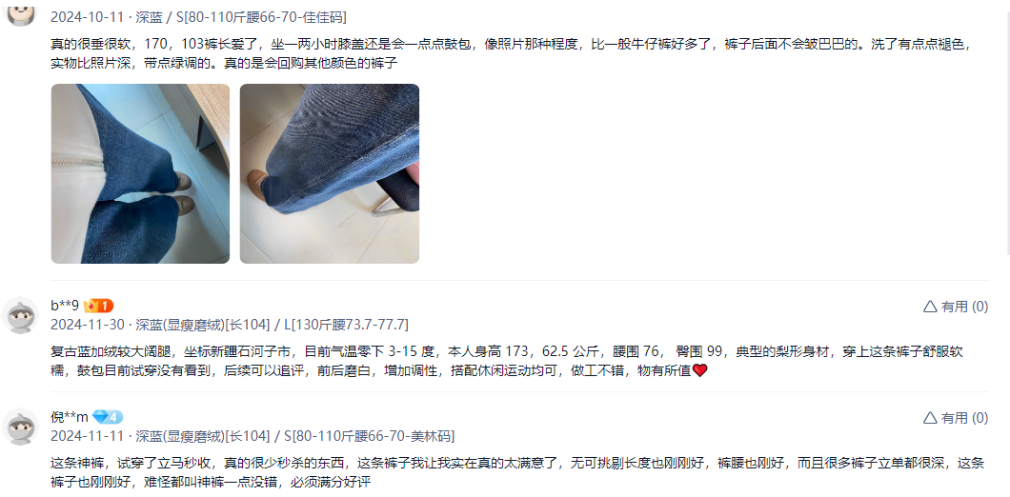Click the 2024-11-11 深蓝 S 美林码 spec line
This screenshot has width=1010, height=497.
pyautogui.click(x=252, y=436)
